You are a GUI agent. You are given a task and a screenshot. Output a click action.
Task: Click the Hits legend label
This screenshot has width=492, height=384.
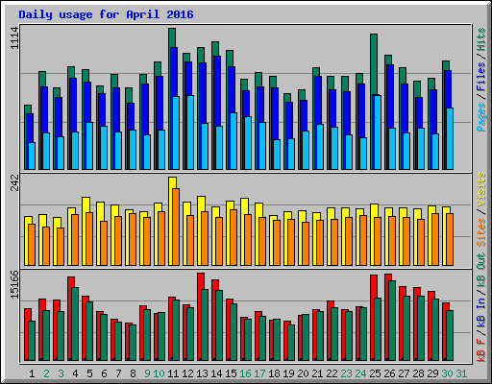tap(480, 39)
